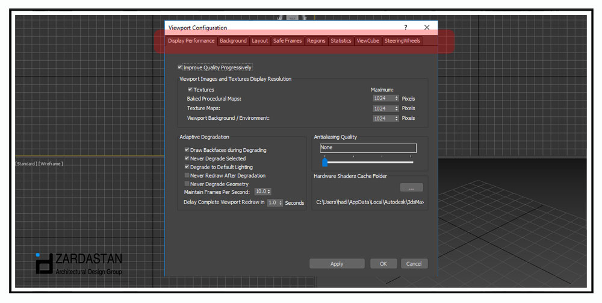The height and width of the screenshot is (303, 602).
Task: Toggle Improve Quality Progressively checkbox
Action: click(x=180, y=67)
